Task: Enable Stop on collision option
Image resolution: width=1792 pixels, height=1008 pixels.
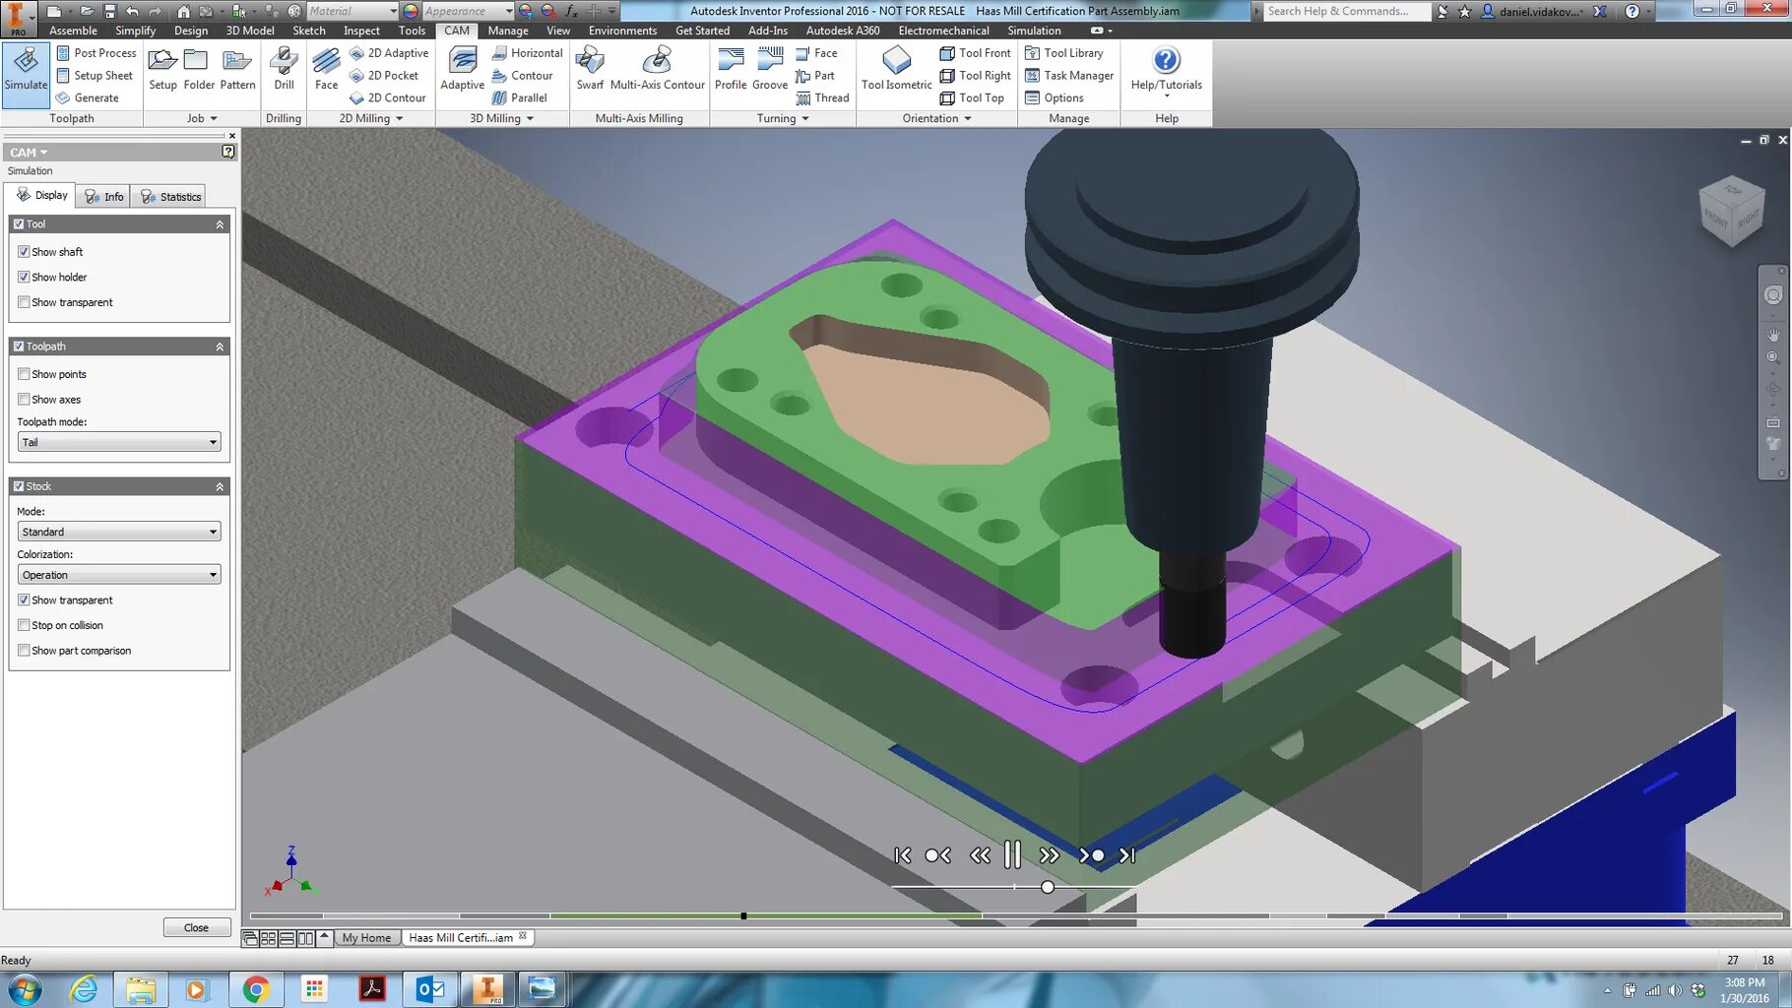Action: (x=24, y=625)
